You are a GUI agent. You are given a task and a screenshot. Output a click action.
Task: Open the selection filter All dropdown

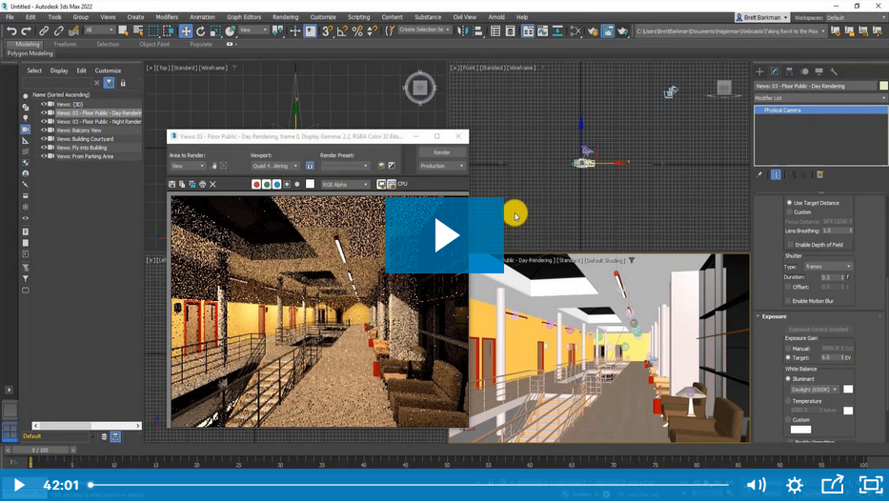click(99, 30)
